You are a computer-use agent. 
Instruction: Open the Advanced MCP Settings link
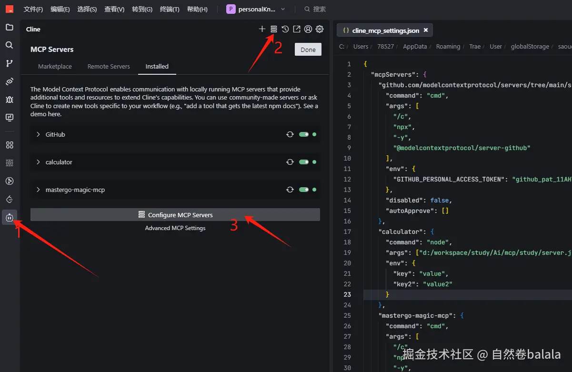click(x=175, y=228)
